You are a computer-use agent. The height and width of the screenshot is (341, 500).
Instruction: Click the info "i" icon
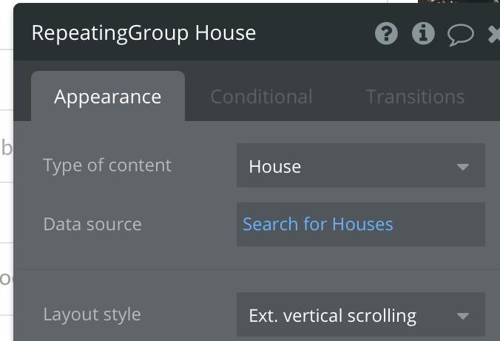coord(423,33)
